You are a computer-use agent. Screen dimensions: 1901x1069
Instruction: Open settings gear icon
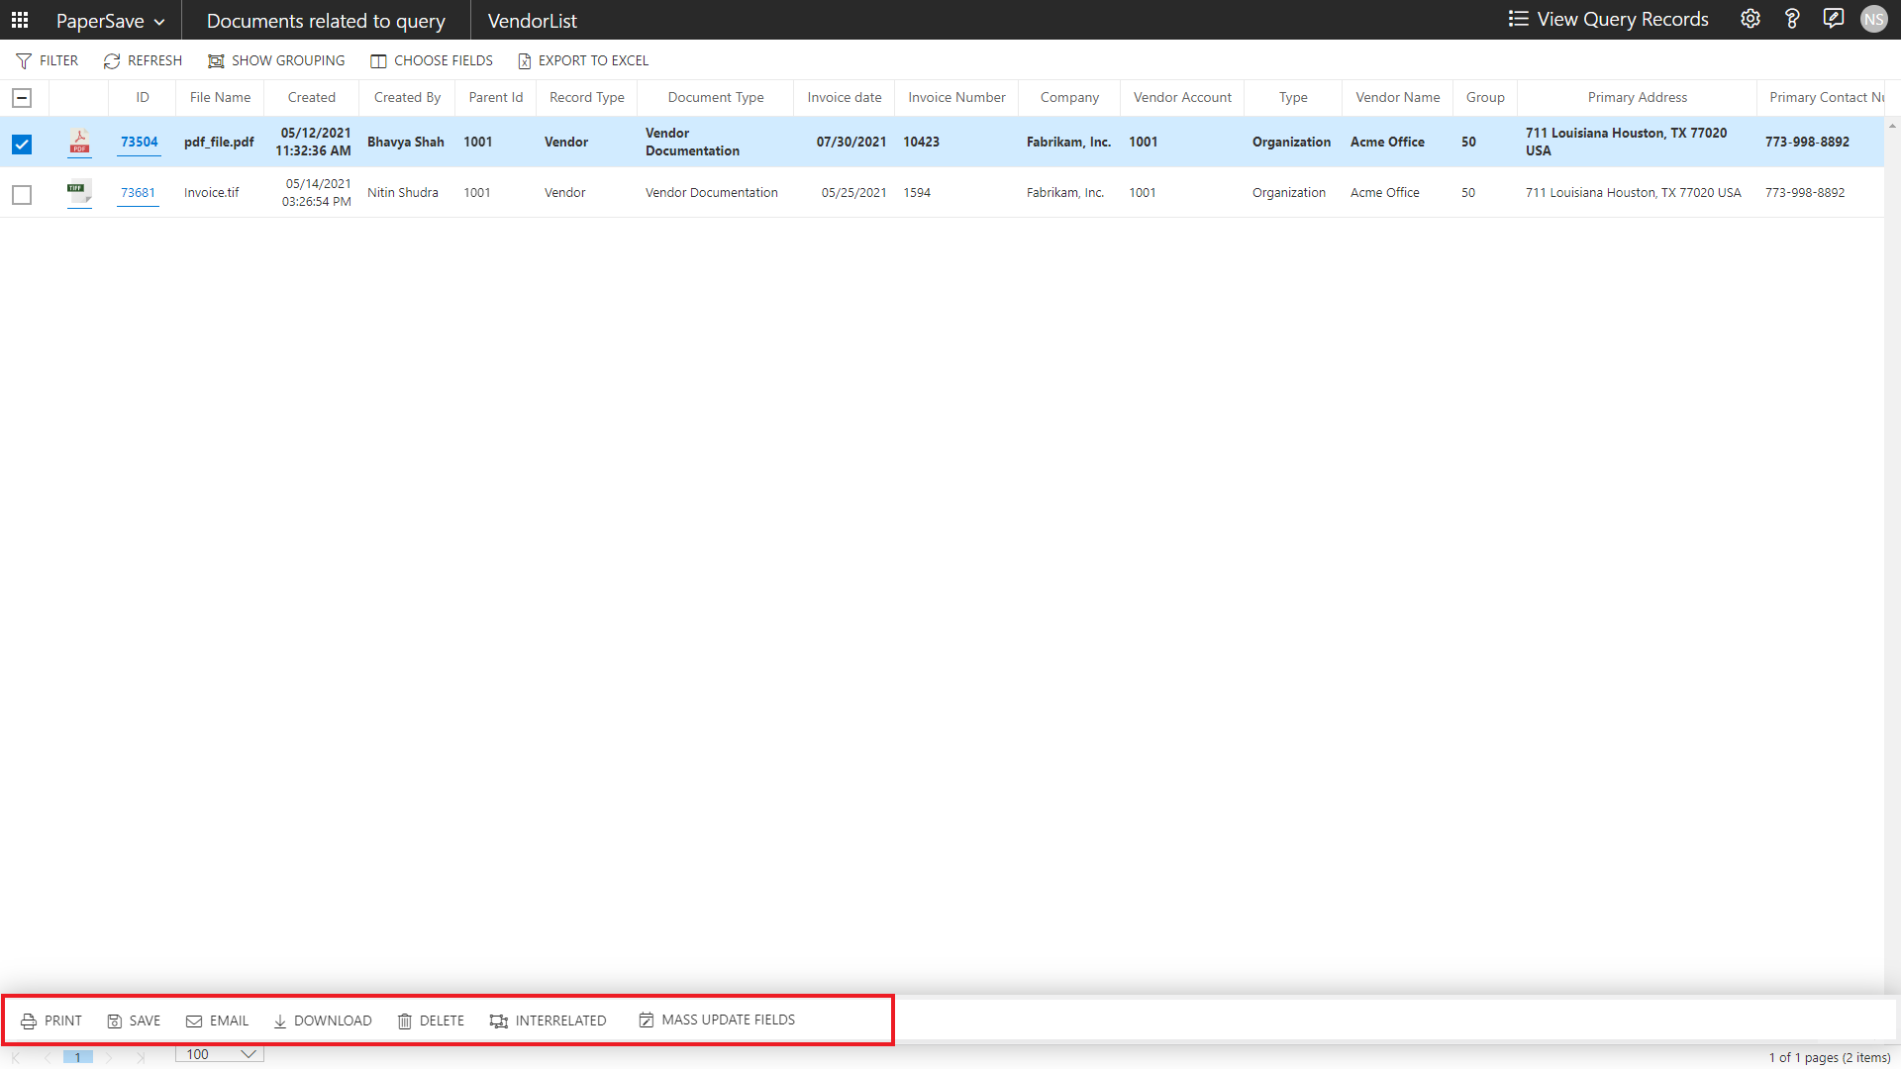(1751, 20)
